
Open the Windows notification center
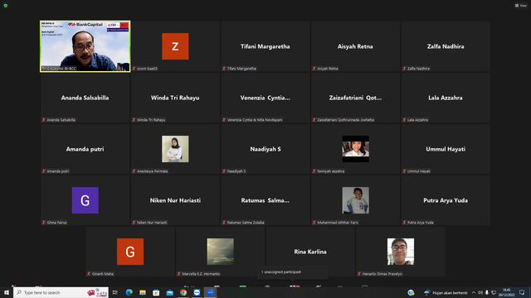522,292
